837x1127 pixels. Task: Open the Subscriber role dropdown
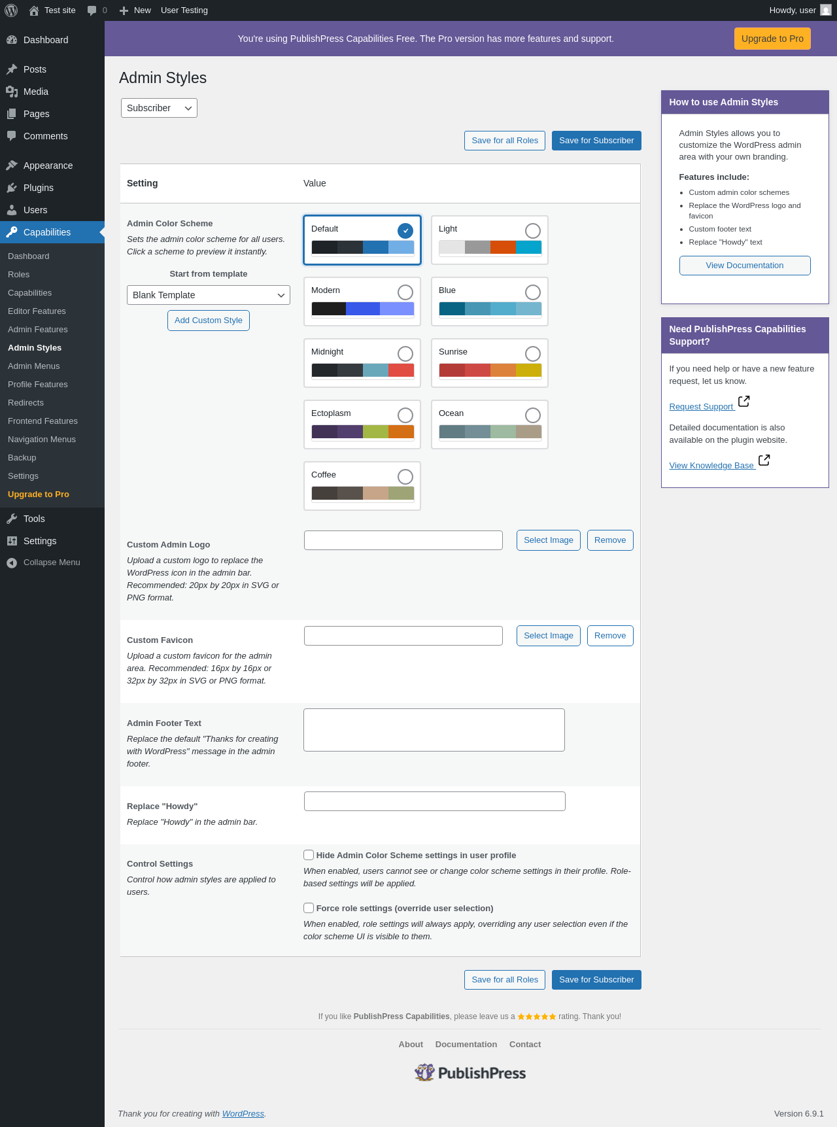pyautogui.click(x=159, y=108)
